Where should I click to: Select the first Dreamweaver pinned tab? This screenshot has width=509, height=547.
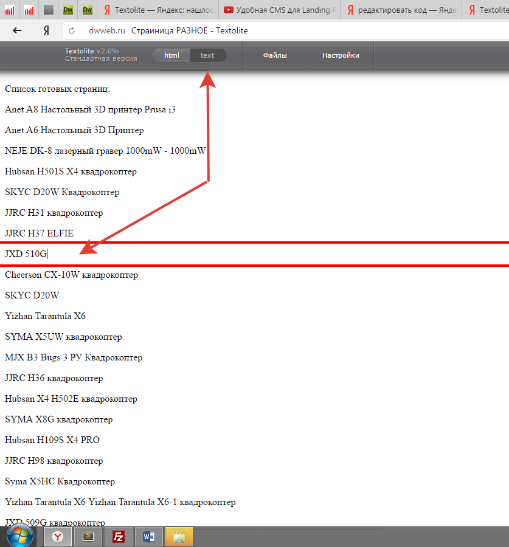68,10
